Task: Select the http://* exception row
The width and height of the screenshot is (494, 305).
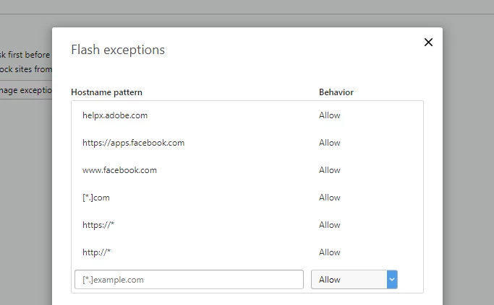Action: 247,252
